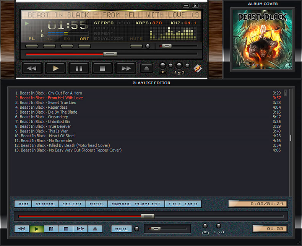Click playlist editor volume slider handle

156,229
